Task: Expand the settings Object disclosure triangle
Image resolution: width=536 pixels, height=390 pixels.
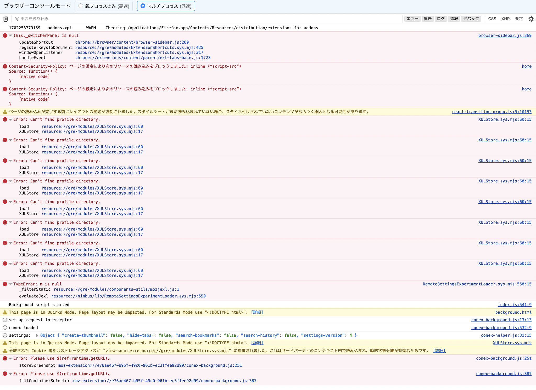Action: [37, 335]
